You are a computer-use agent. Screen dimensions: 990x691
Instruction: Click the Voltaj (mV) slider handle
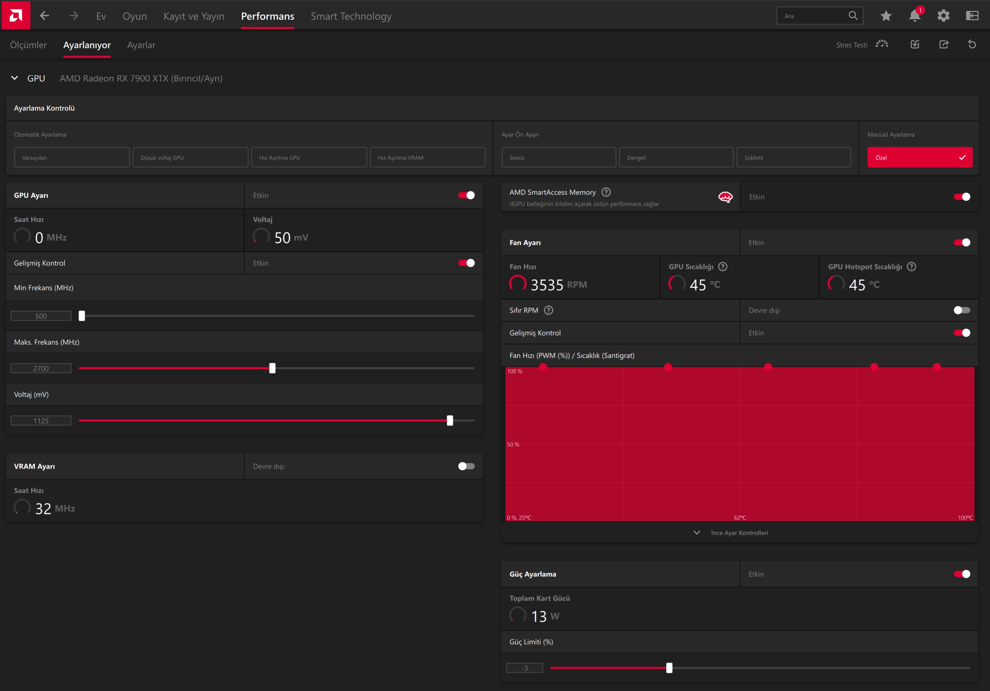pos(450,420)
